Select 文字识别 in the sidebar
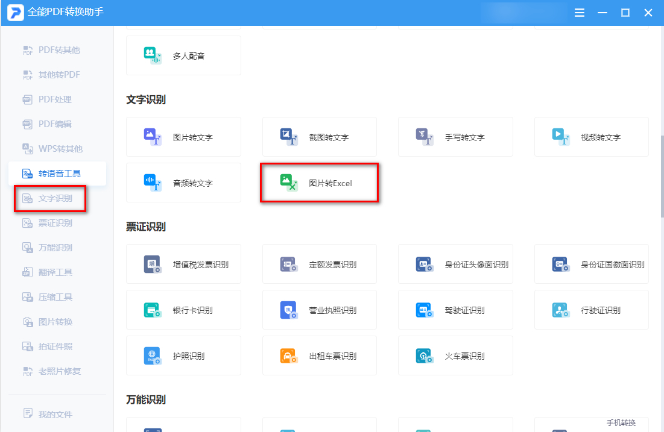This screenshot has height=432, width=664. [x=57, y=198]
